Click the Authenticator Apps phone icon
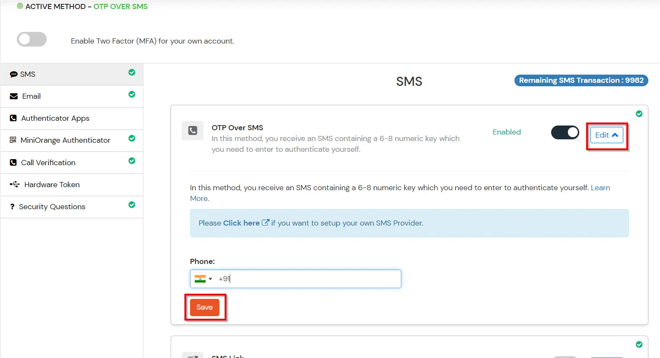 pos(13,118)
